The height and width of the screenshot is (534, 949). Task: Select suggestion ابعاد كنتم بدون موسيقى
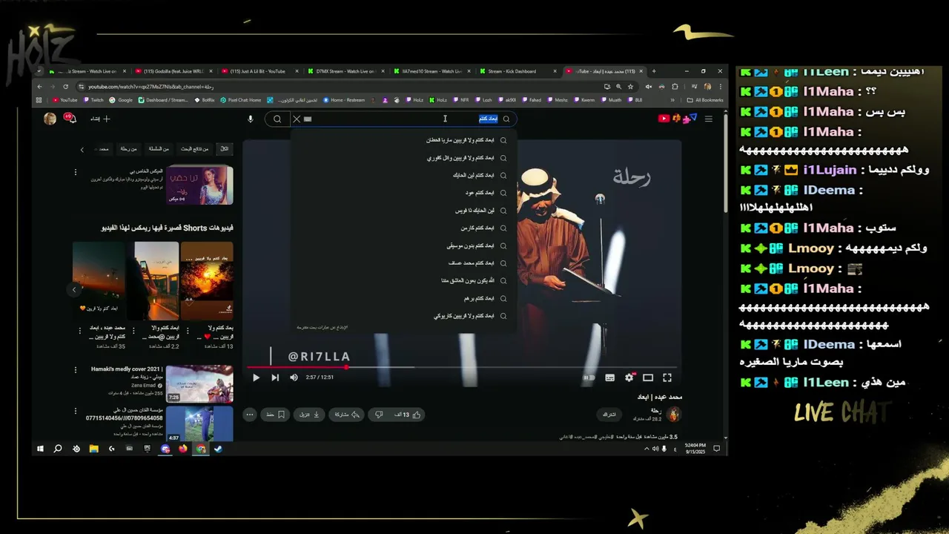click(403, 245)
